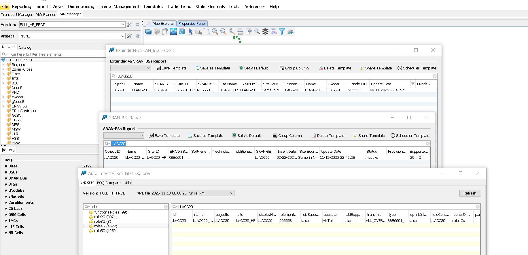Click column filter icon beside Update Date
The width and height of the screenshot is (528, 255).
[413, 84]
